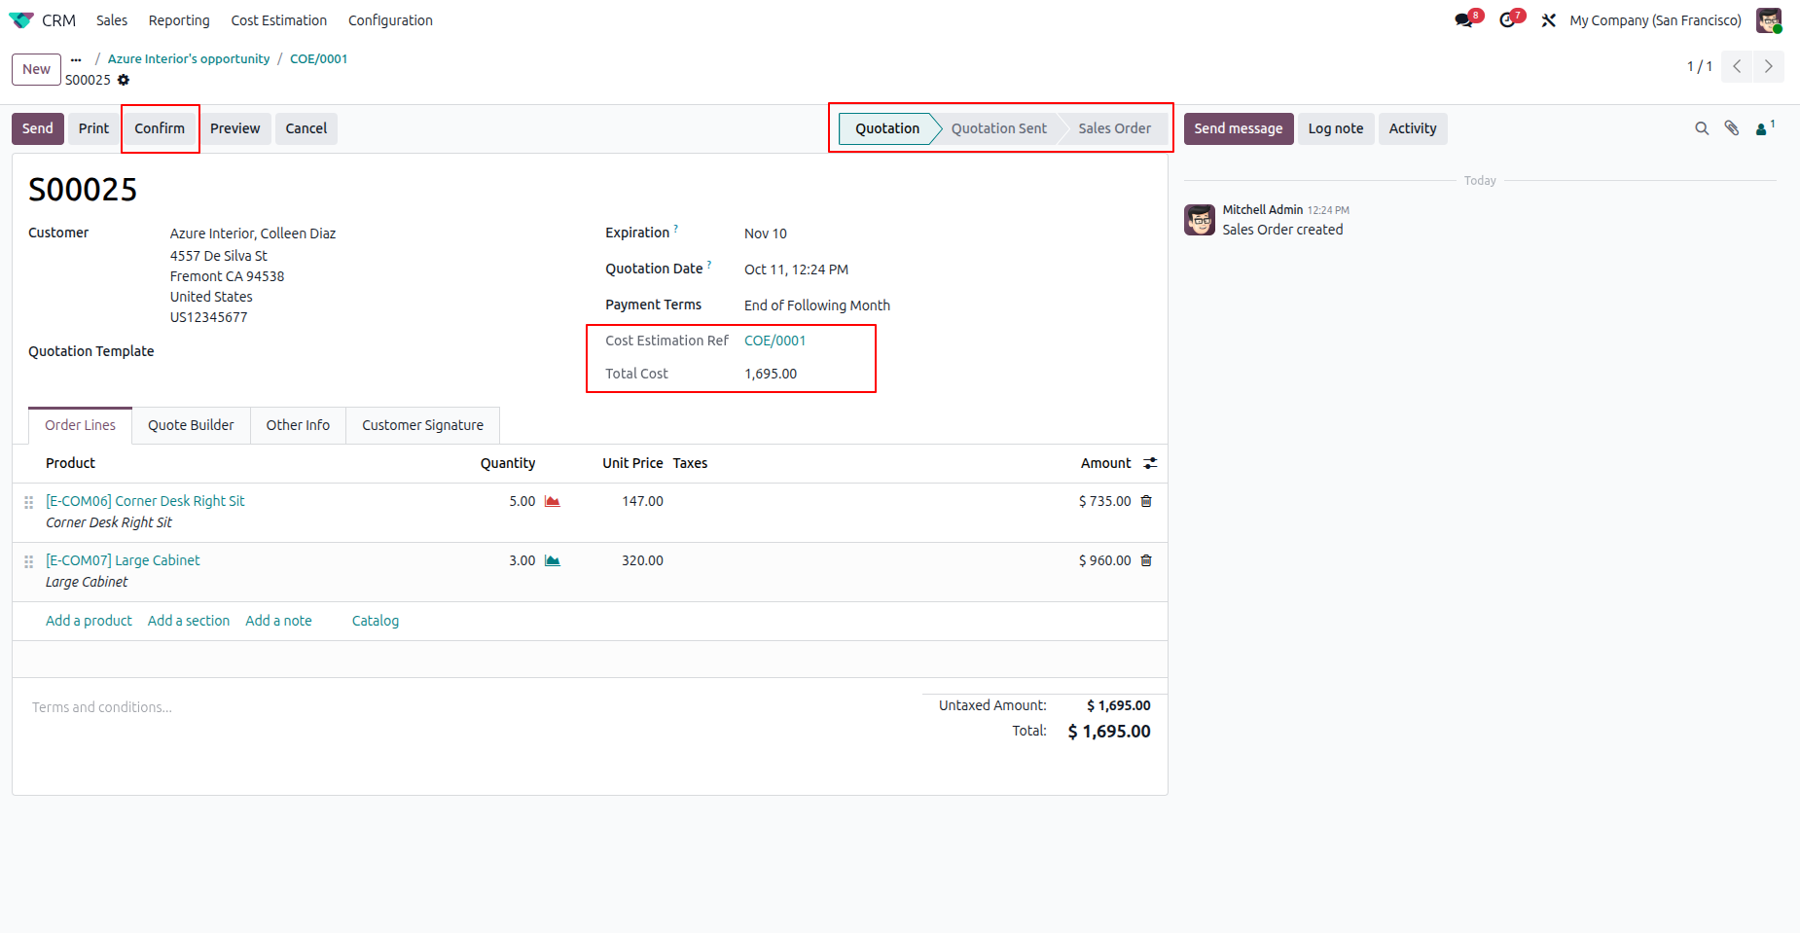
Task: Open the attachments paperclip icon
Action: [1732, 128]
